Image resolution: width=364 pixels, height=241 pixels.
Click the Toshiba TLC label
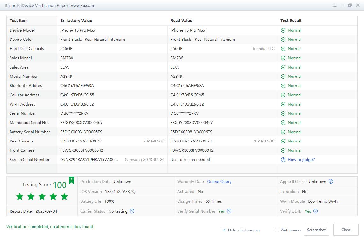[263, 49]
